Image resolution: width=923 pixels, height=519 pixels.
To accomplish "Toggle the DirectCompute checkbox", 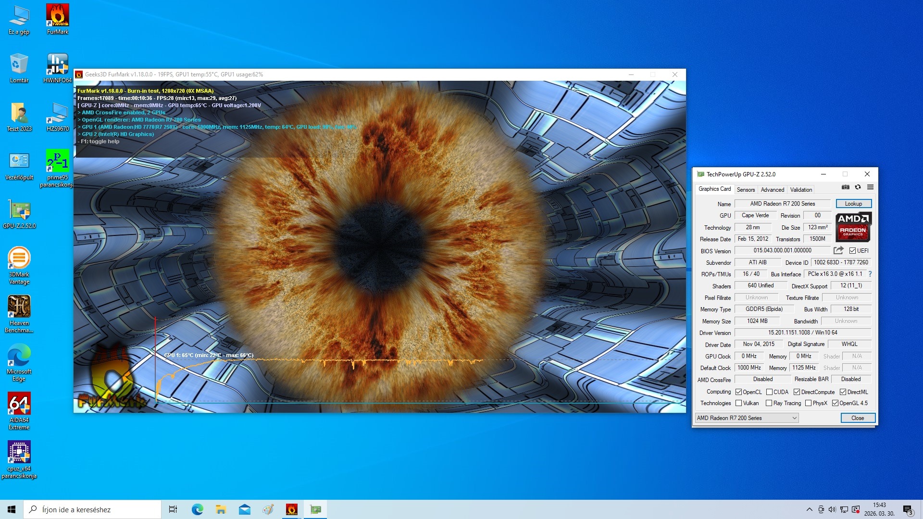I will pos(797,392).
